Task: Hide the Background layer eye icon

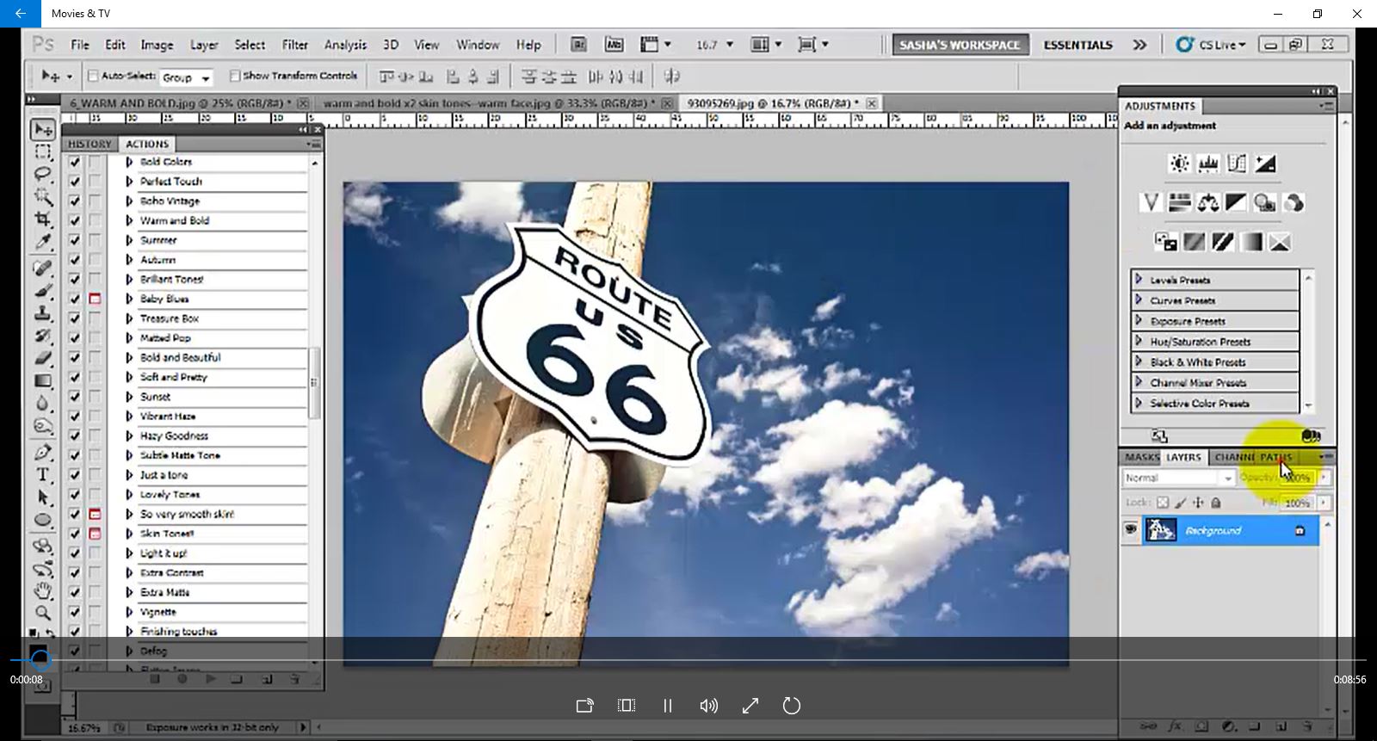Action: tap(1131, 530)
